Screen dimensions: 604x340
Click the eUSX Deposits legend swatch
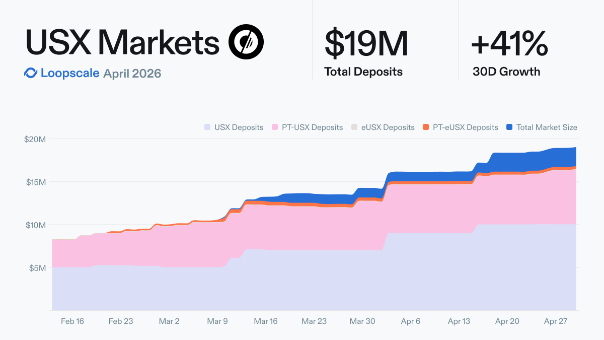(x=354, y=127)
